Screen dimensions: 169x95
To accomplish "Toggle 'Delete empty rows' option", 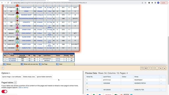I will [x=29, y=77].
